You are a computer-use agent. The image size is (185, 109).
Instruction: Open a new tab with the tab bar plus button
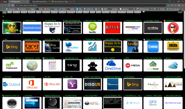[x=74, y=2]
